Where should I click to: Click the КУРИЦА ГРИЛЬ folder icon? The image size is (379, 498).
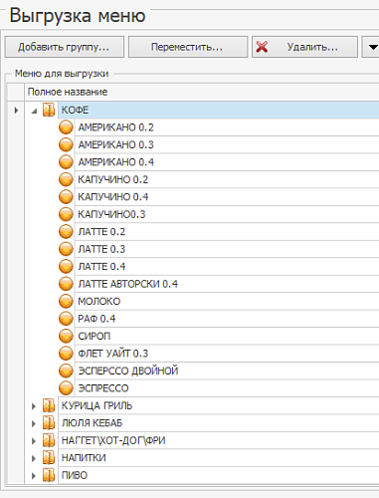(x=49, y=405)
